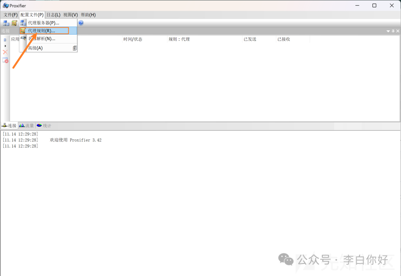The height and width of the screenshot is (276, 401).
Task: Click the log line '欢迎使用 Proxifier 3.42'
Action: pos(76,140)
